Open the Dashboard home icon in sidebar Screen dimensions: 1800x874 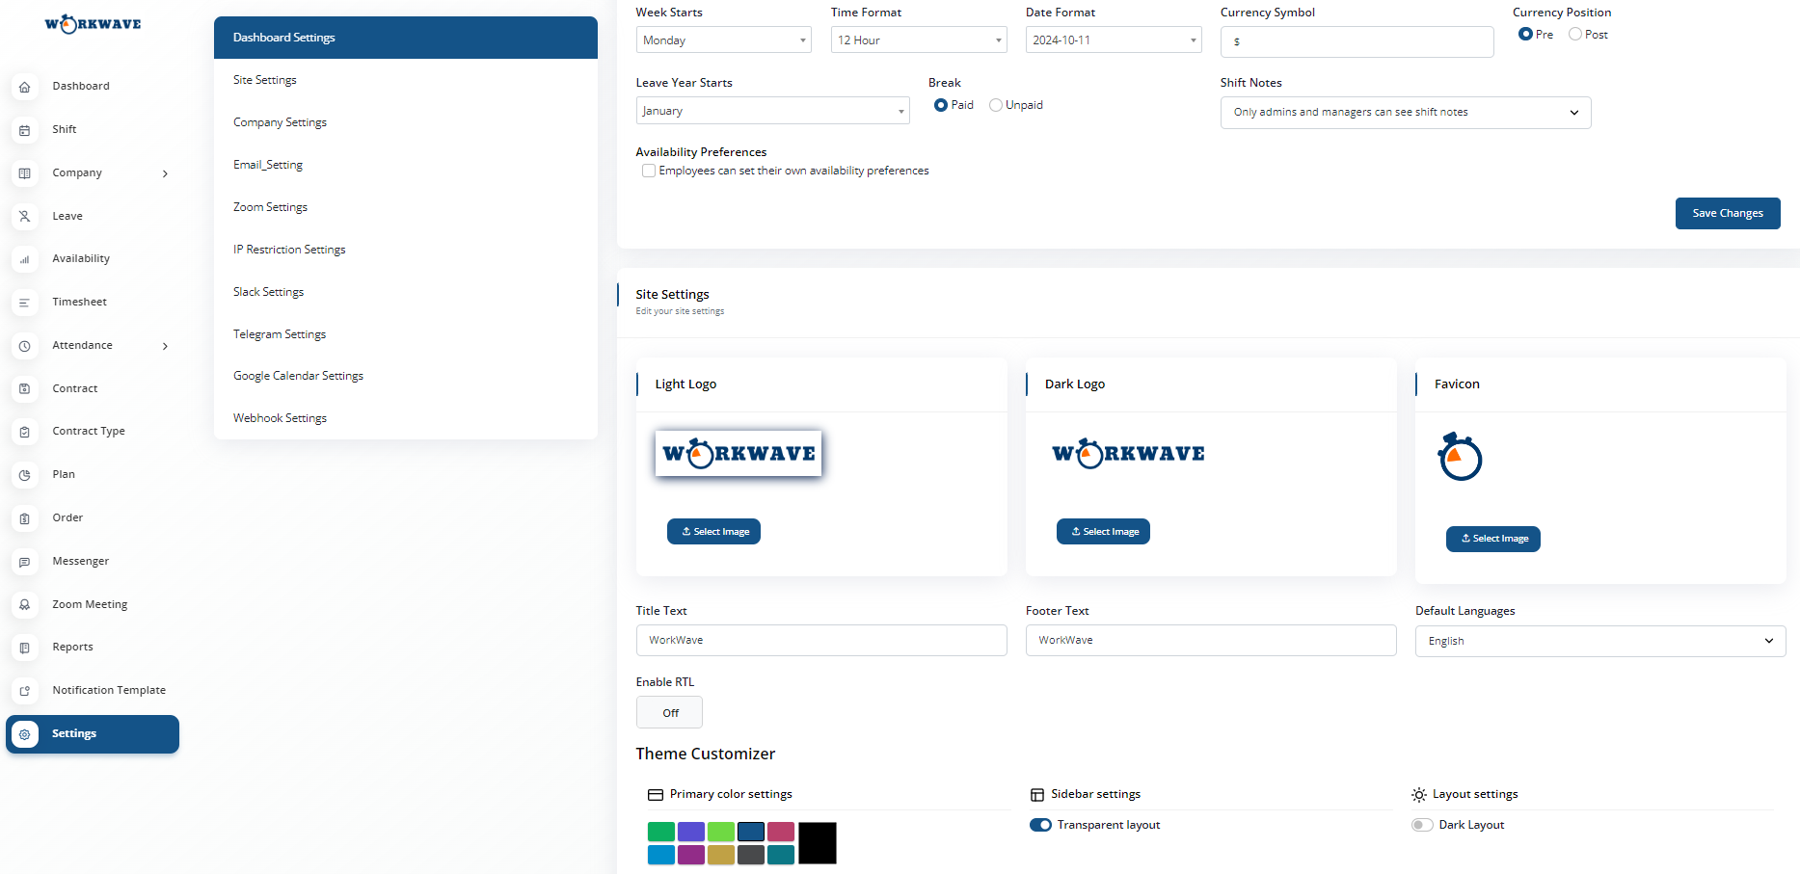(25, 87)
